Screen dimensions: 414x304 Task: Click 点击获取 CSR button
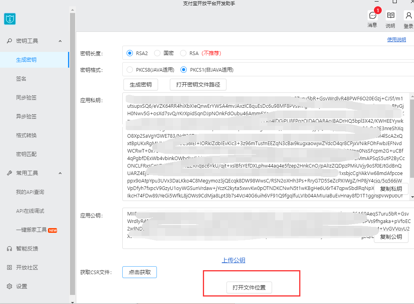(140, 272)
